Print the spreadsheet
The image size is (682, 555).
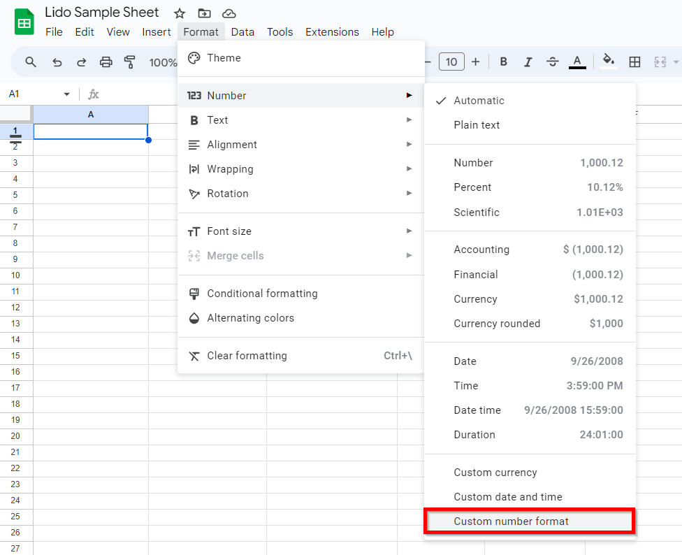coord(106,62)
